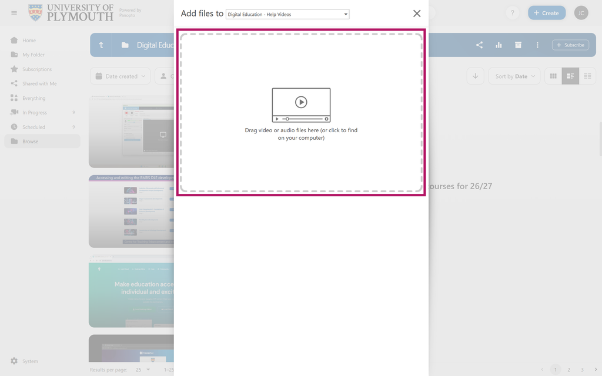The width and height of the screenshot is (602, 376).
Task: Click the archive box icon in folder header
Action: [x=518, y=45]
